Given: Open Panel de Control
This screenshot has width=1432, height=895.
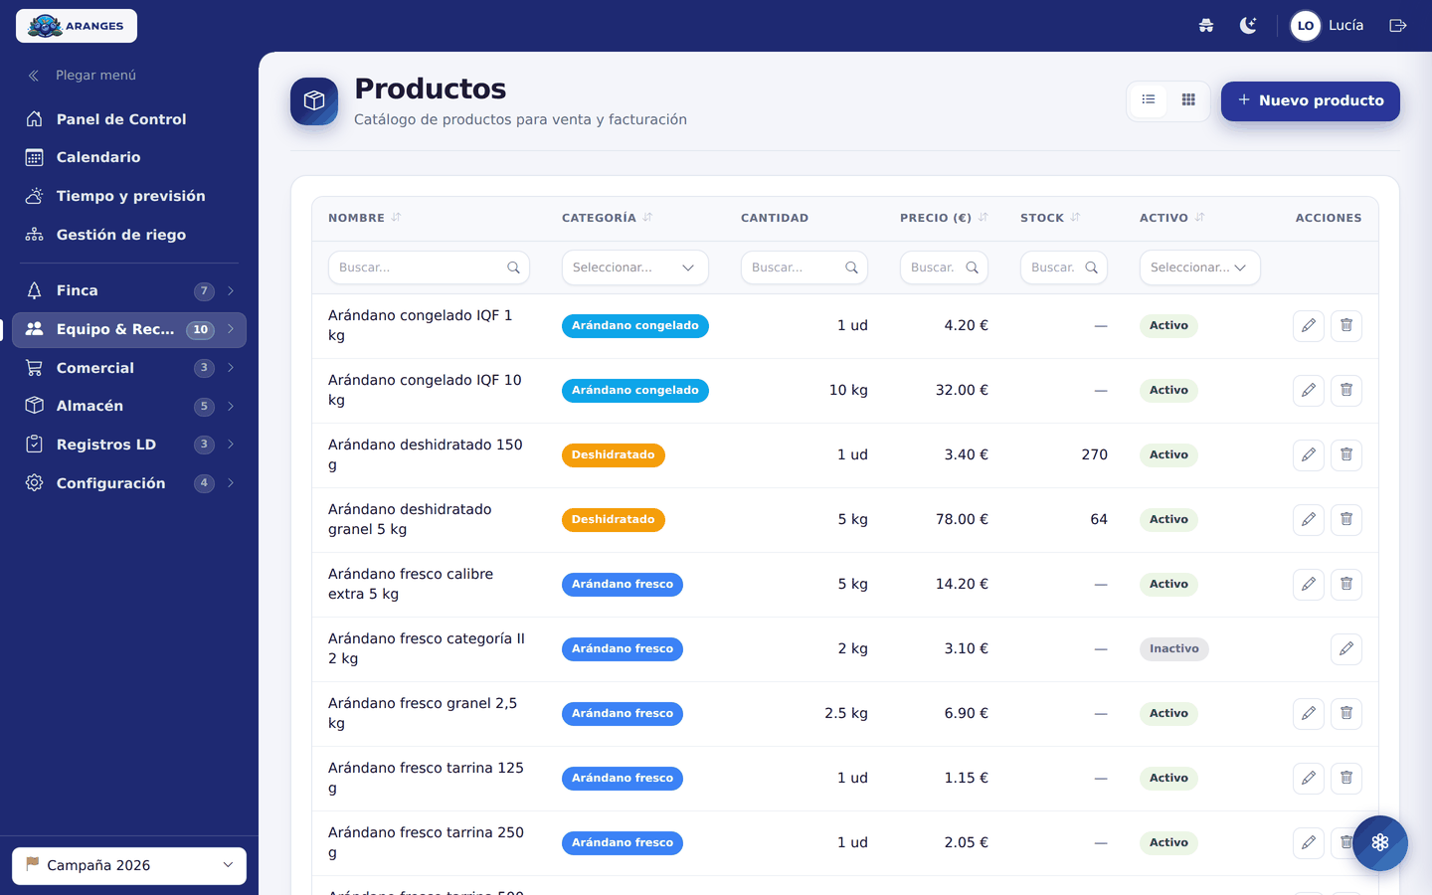Looking at the screenshot, I should pos(129,119).
